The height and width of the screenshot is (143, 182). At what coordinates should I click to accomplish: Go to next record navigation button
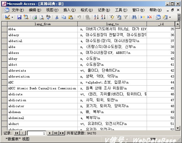click(x=50, y=133)
